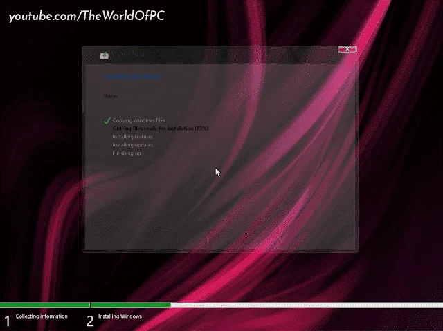This screenshot has height=331, width=443.
Task: Select 'Getting files ready for installation (73%)' text
Action: pos(161,129)
